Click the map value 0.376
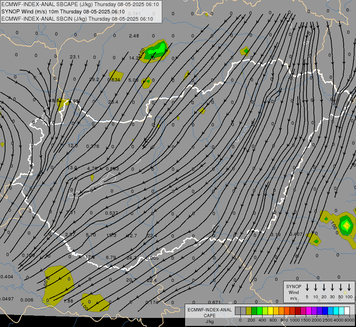Screen dimensions: 356x327 [93, 146]
